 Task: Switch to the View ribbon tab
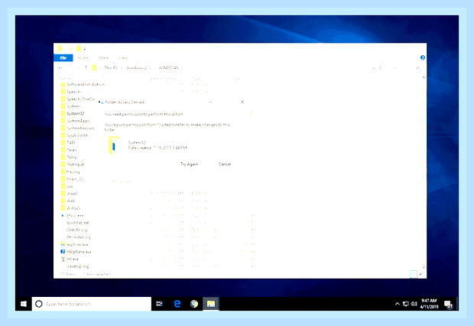pos(123,58)
